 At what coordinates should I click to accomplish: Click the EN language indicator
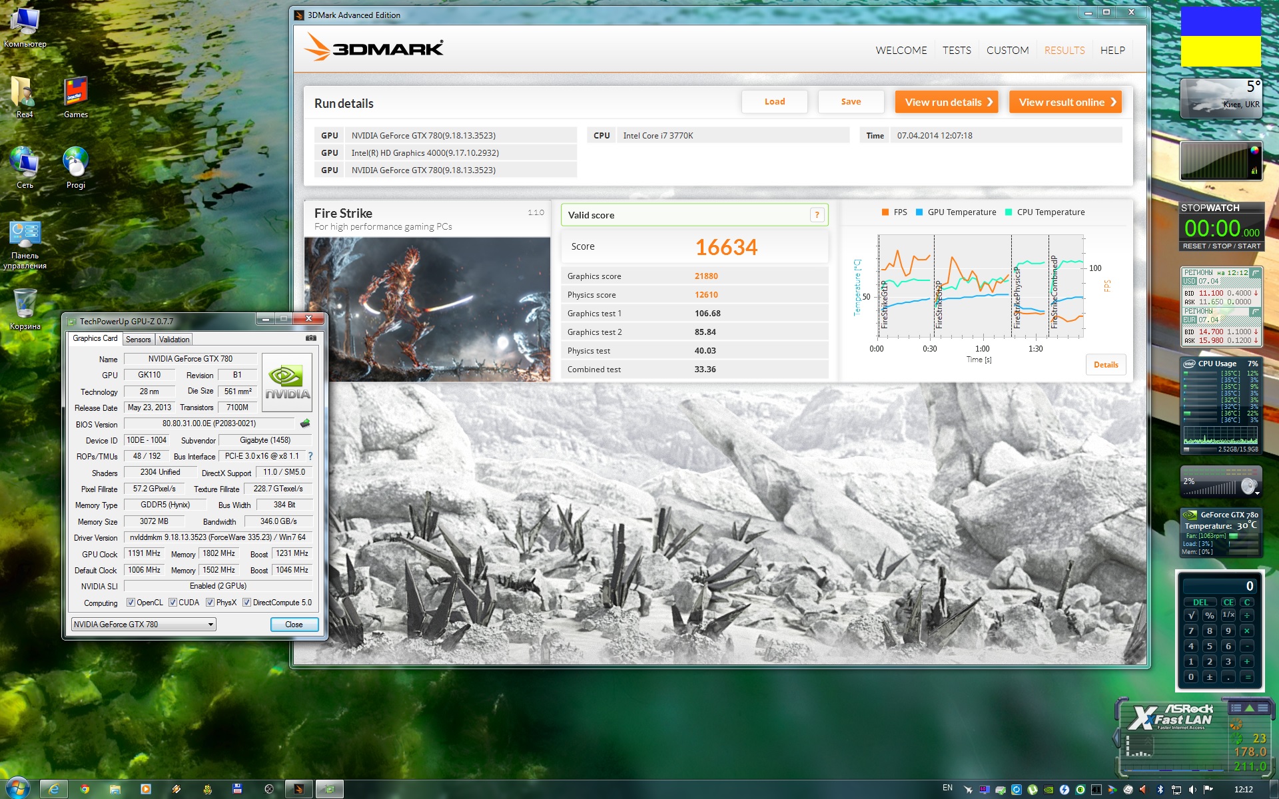947,788
